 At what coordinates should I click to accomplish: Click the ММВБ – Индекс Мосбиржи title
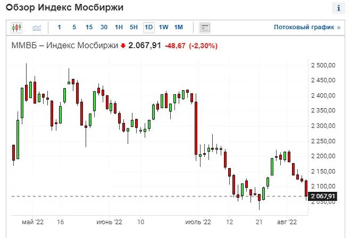tap(65, 46)
